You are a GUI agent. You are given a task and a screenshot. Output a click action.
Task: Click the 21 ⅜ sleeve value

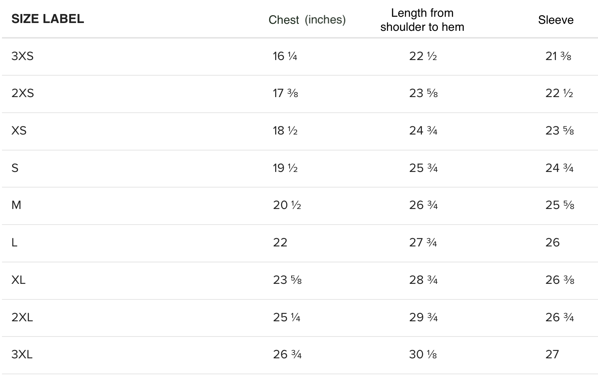(559, 56)
